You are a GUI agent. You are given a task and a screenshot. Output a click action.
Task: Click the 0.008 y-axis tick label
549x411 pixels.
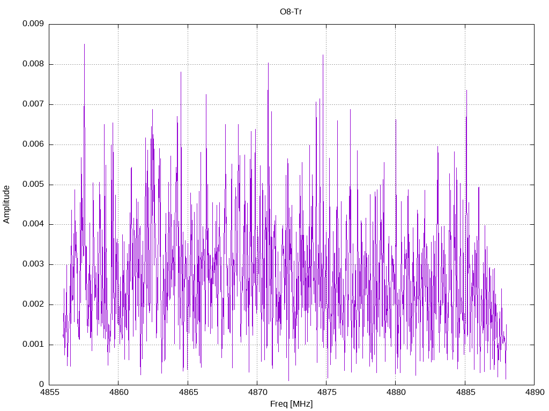[33, 64]
